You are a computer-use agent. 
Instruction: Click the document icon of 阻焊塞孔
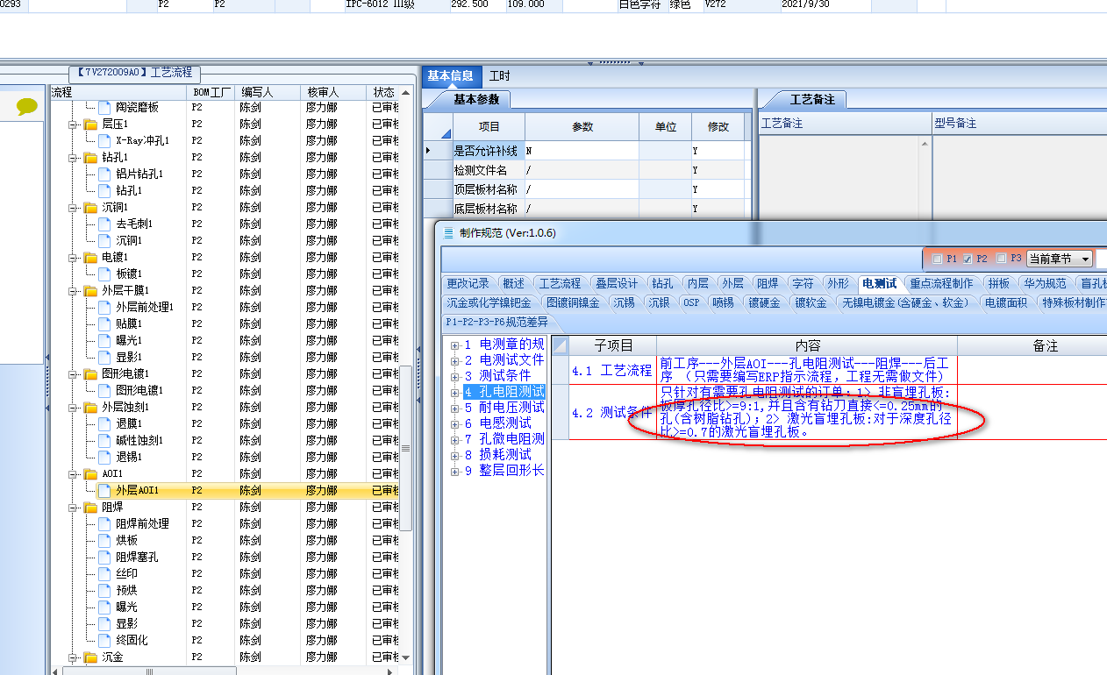click(x=104, y=557)
